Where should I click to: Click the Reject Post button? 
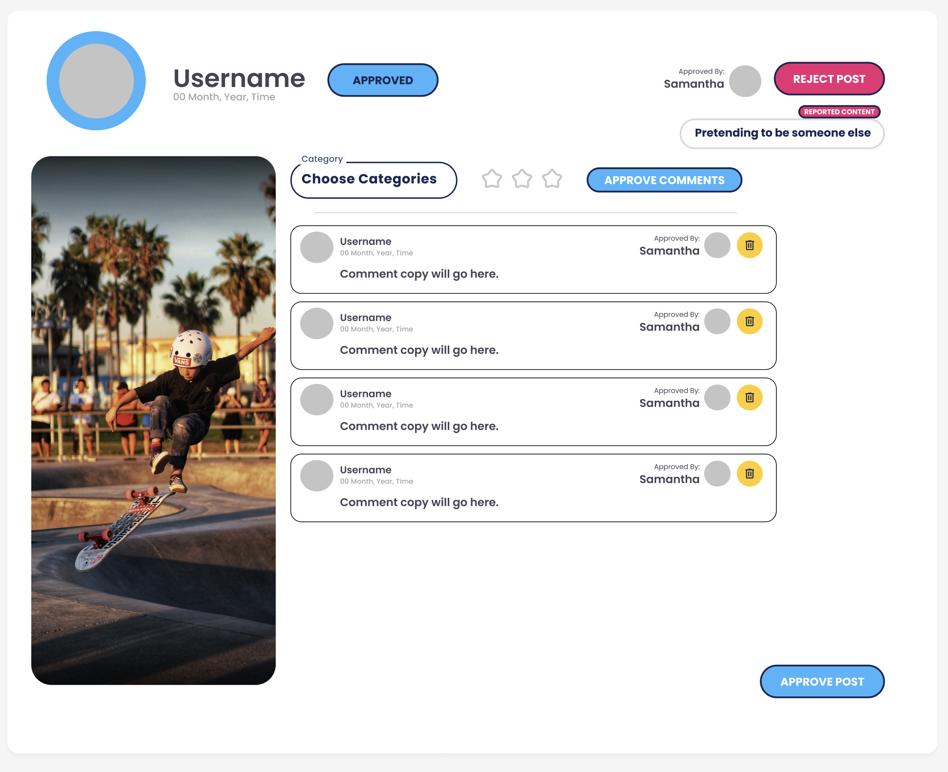(829, 79)
